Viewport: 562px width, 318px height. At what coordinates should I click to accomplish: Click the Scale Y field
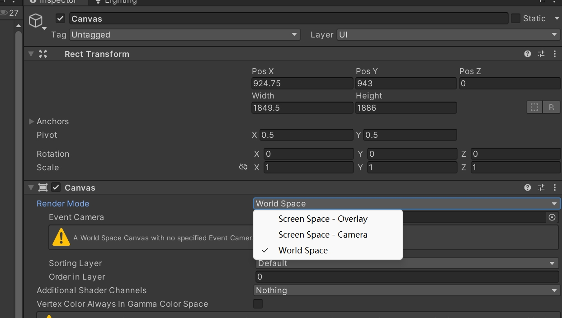(x=412, y=168)
